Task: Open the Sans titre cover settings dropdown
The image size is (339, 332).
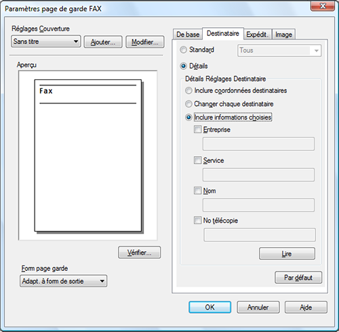Action: tap(45, 41)
